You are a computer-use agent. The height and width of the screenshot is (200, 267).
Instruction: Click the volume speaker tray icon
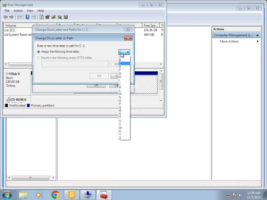pos(241,195)
